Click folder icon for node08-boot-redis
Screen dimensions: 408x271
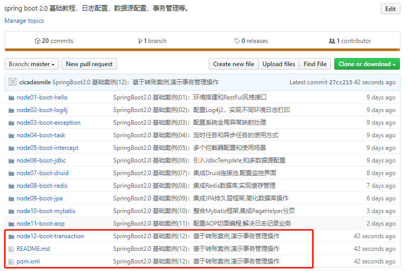click(x=11, y=186)
